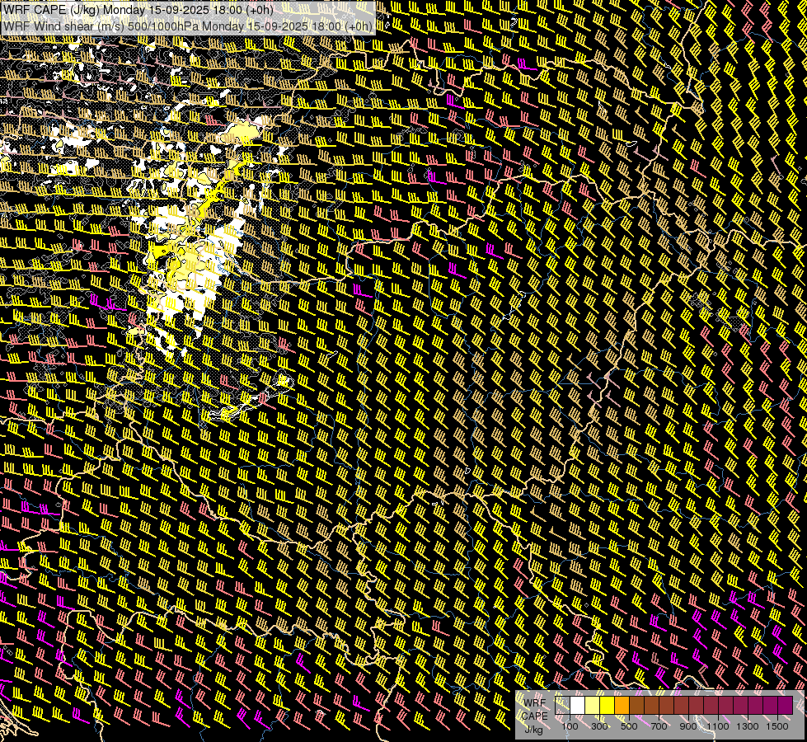Click the WRF Wind shear 500/1000hPa title line
This screenshot has height=742, width=807.
tap(187, 26)
